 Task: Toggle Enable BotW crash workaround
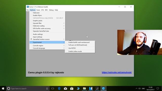(x=80, y=42)
